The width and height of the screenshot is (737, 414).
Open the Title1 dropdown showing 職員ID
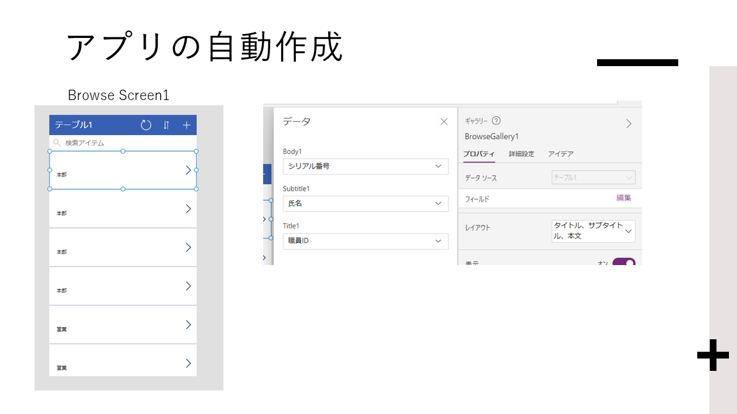[x=366, y=241]
